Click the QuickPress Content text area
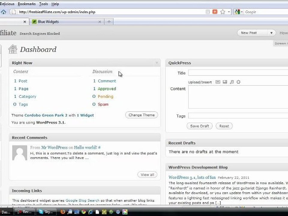The height and width of the screenshot is (216, 288). 238,97
